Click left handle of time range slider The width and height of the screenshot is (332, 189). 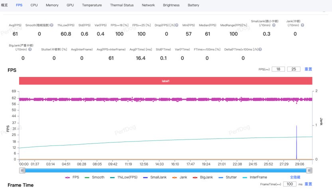coord(22,170)
